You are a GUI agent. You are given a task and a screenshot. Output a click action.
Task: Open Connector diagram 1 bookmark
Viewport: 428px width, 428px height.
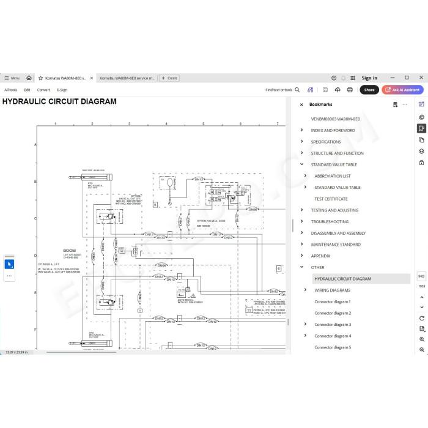tap(333, 301)
